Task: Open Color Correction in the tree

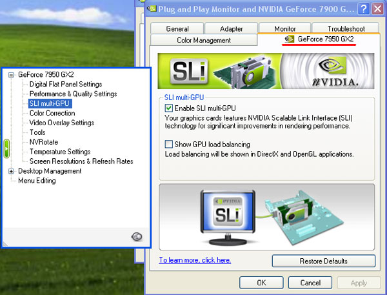Action: (x=52, y=113)
